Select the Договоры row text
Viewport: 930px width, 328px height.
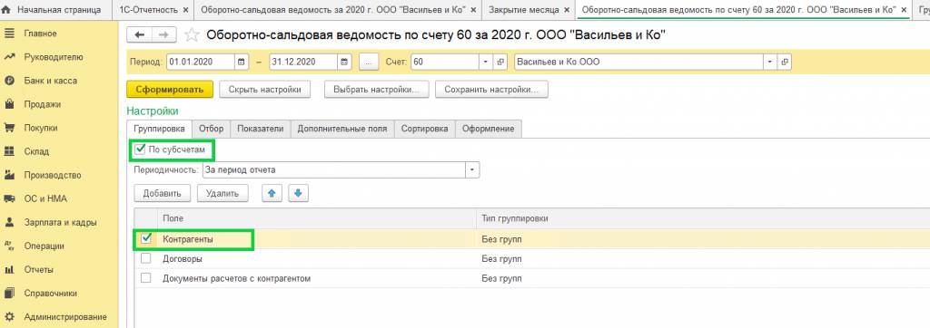[183, 259]
